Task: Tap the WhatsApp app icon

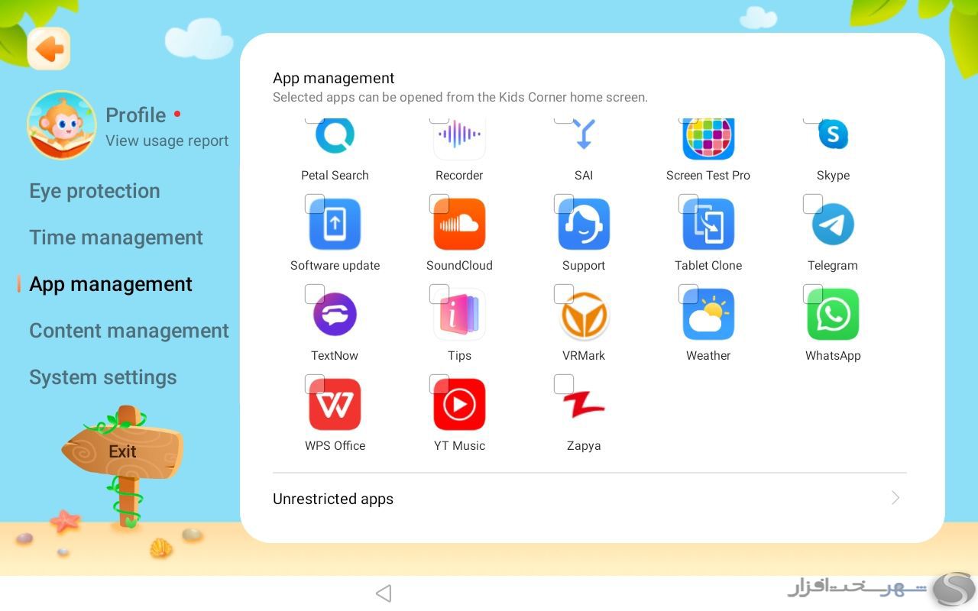Action: coord(833,314)
